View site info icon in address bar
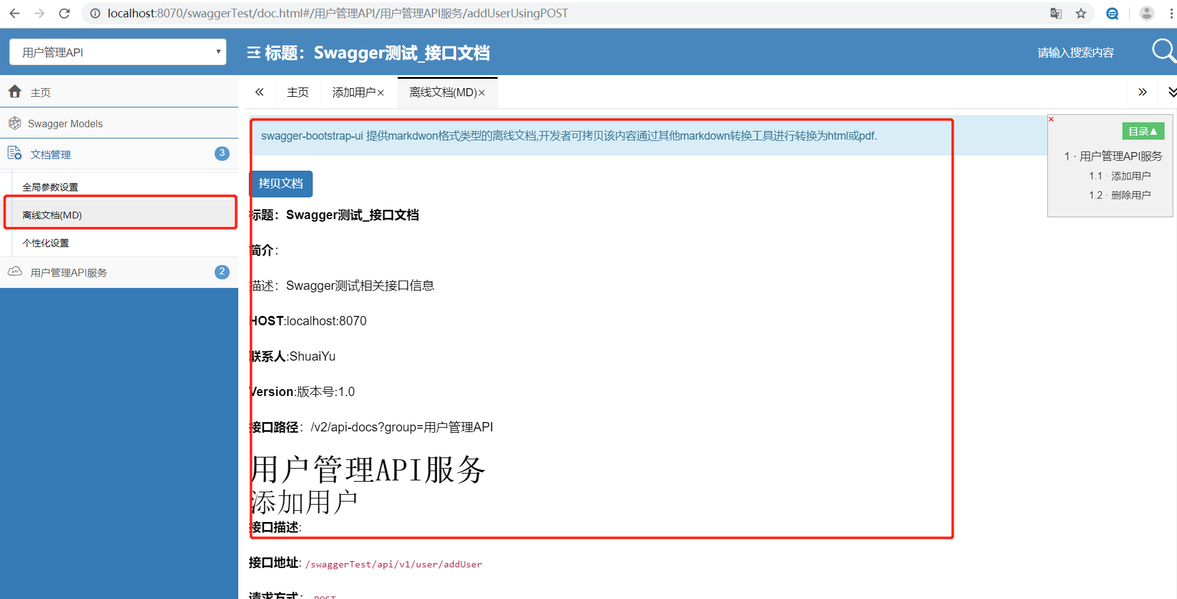1177x599 pixels. (x=95, y=13)
